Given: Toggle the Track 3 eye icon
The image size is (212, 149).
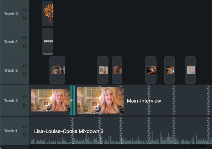Looking at the screenshot, I should click(x=24, y=66).
